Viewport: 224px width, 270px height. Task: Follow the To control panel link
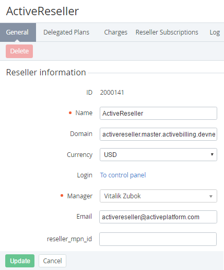(123, 175)
